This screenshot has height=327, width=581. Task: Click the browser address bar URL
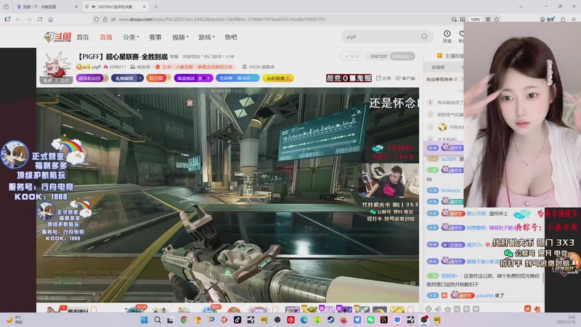click(222, 20)
